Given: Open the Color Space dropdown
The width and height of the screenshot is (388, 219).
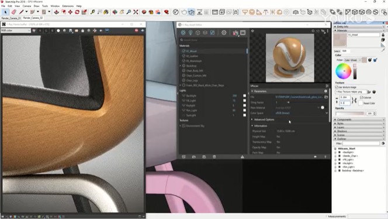Looking at the screenshot, I should [302, 113].
